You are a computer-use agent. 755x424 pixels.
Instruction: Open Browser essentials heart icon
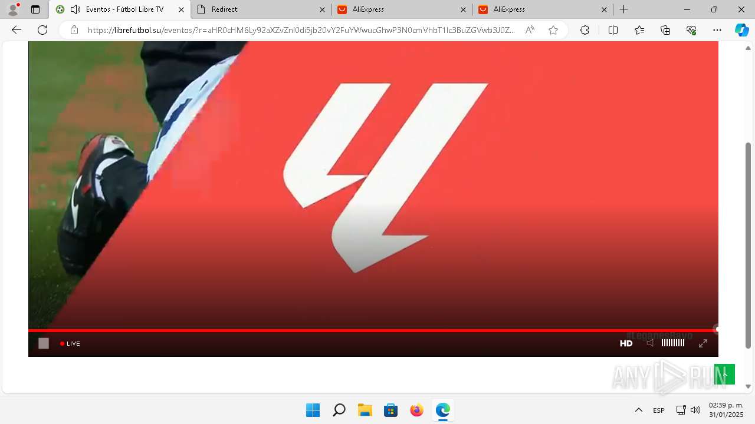click(x=691, y=30)
